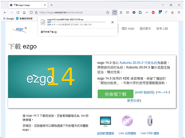Click the DVD disc icon

(127, 121)
